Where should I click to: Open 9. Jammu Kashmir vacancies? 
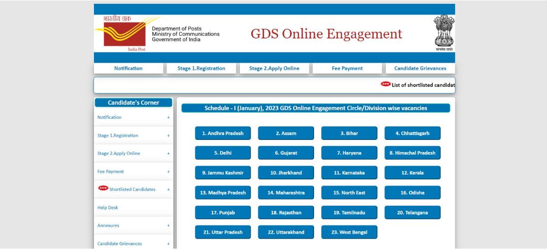click(x=223, y=173)
